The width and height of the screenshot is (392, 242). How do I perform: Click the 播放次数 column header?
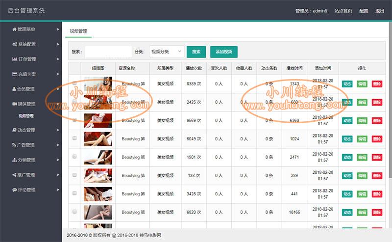click(194, 68)
